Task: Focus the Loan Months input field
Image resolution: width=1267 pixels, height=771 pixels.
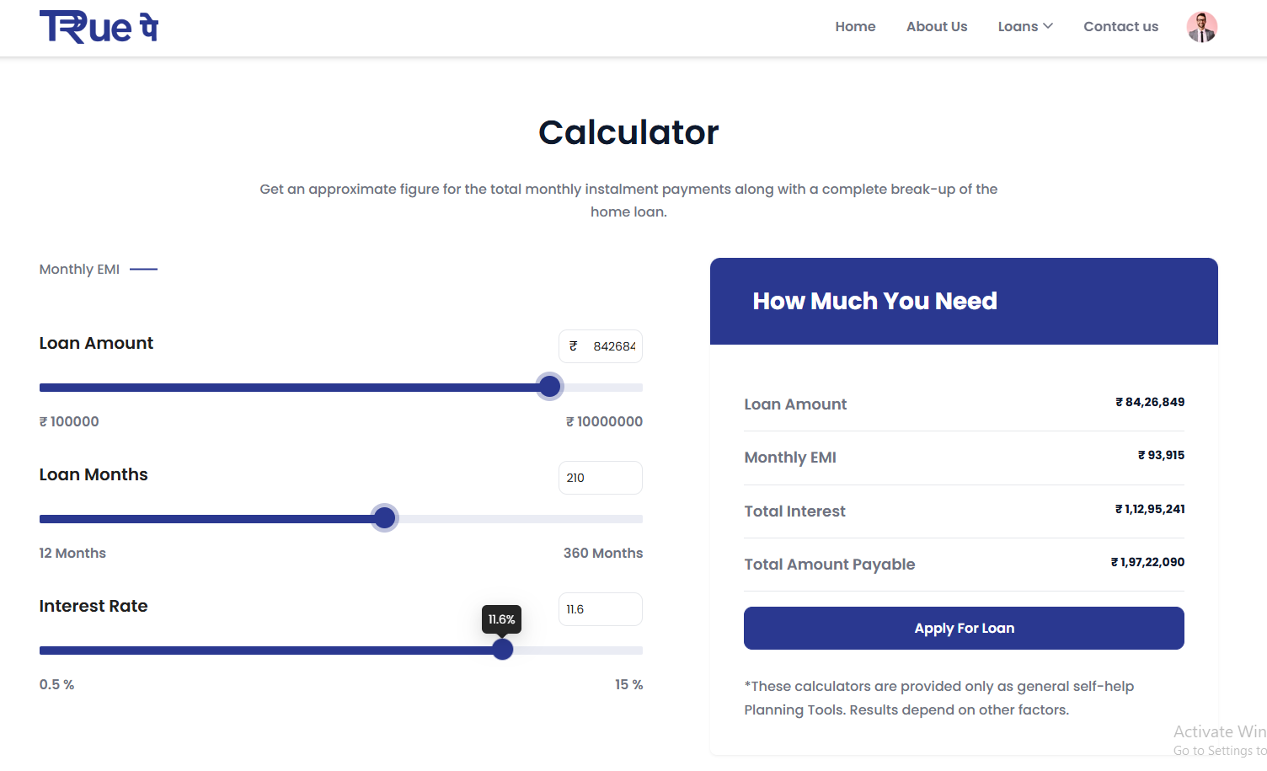Action: (600, 478)
